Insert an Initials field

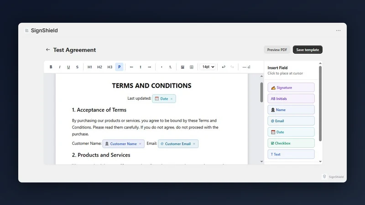pyautogui.click(x=291, y=98)
